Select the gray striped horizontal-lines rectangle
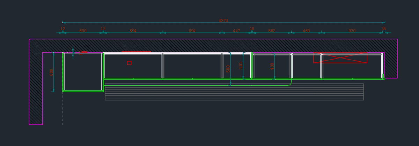Image resolution: width=419 pixels, height=146 pixels. [x=234, y=92]
